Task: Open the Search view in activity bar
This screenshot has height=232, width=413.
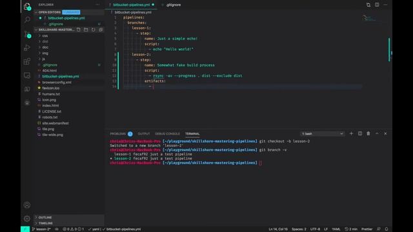Action: pyautogui.click(x=27, y=20)
